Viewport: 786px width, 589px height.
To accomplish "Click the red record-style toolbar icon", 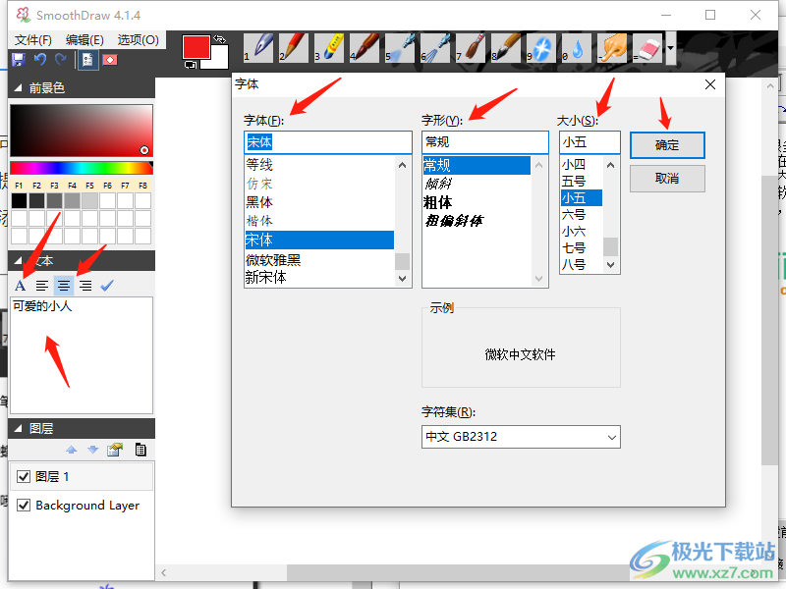I will pyautogui.click(x=110, y=60).
